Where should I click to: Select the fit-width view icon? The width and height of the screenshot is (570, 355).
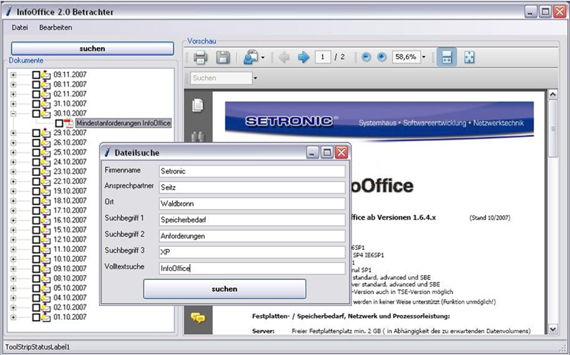446,57
